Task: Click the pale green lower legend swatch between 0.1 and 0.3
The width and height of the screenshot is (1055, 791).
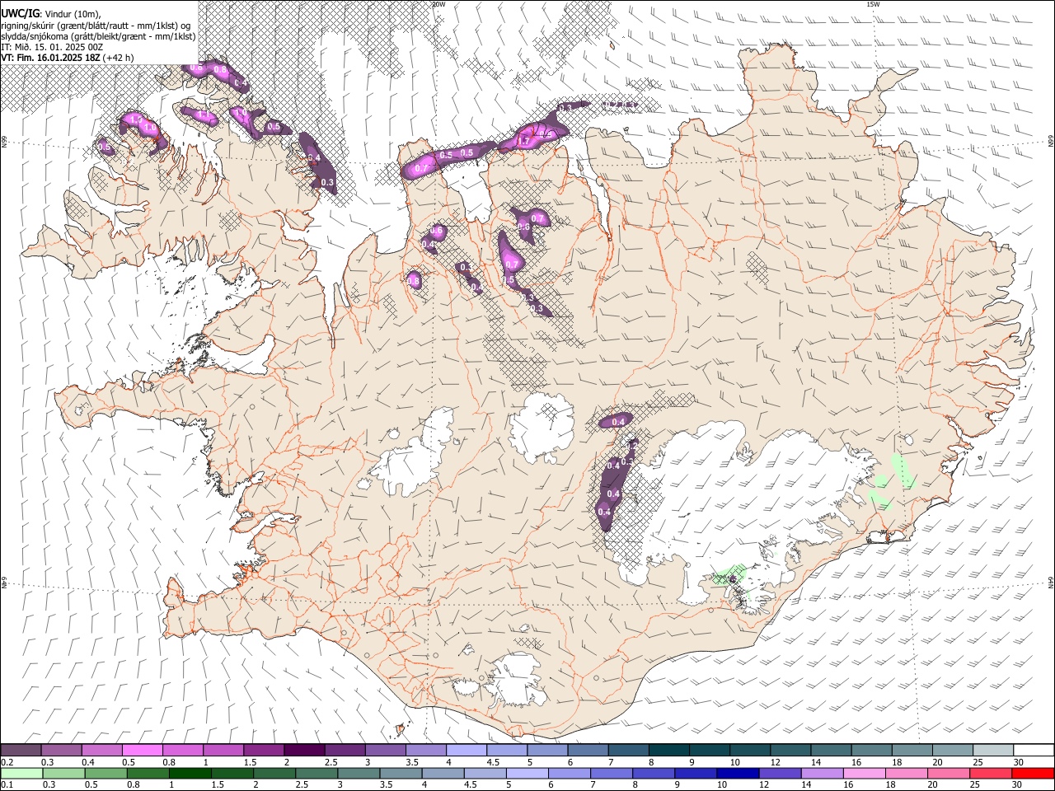Action: (x=21, y=774)
